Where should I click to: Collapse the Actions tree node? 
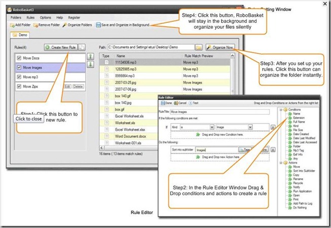coord(281,163)
